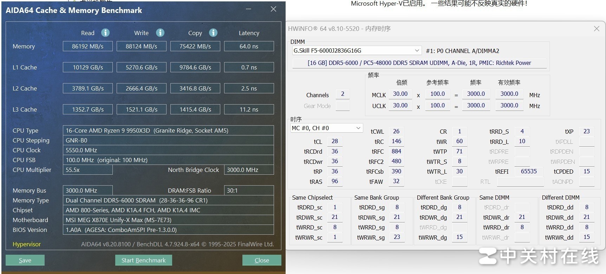
Task: Click the CPU Multiplier field 55.5x
Action: 88,170
